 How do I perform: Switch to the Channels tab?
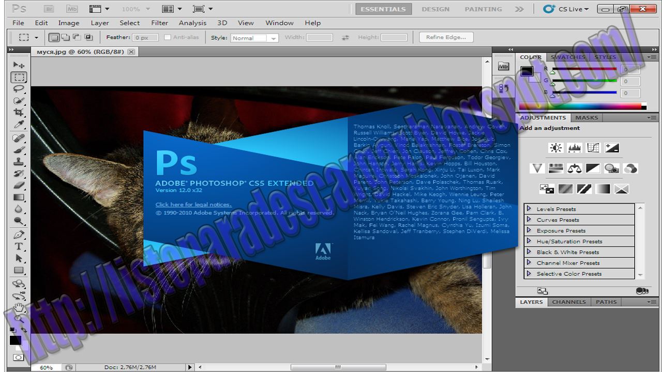point(569,302)
